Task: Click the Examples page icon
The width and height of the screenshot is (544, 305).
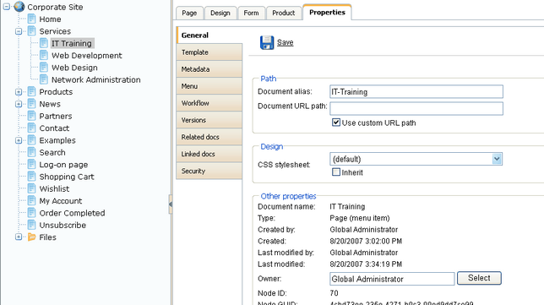Action: (31, 140)
